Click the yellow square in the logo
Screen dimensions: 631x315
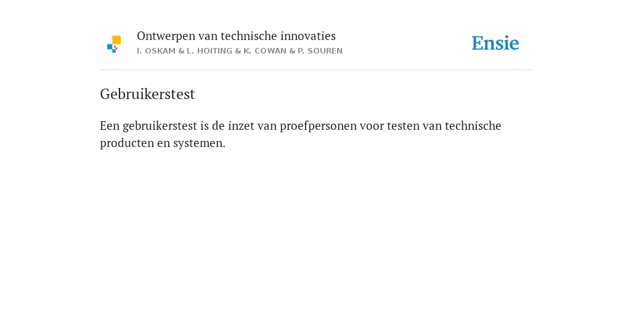[116, 40]
